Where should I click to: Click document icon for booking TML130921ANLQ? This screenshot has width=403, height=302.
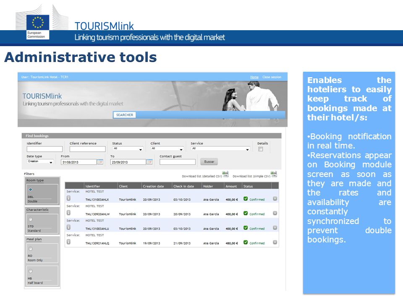pyautogui.click(x=68, y=242)
